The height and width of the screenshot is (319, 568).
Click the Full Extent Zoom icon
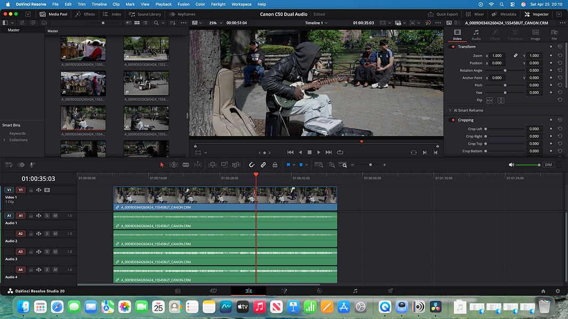coord(319,165)
